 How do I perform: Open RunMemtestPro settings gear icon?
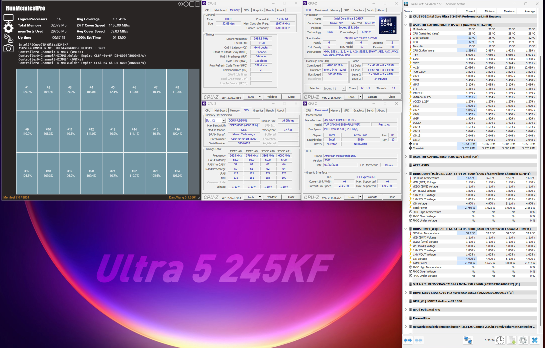[x=8, y=28]
